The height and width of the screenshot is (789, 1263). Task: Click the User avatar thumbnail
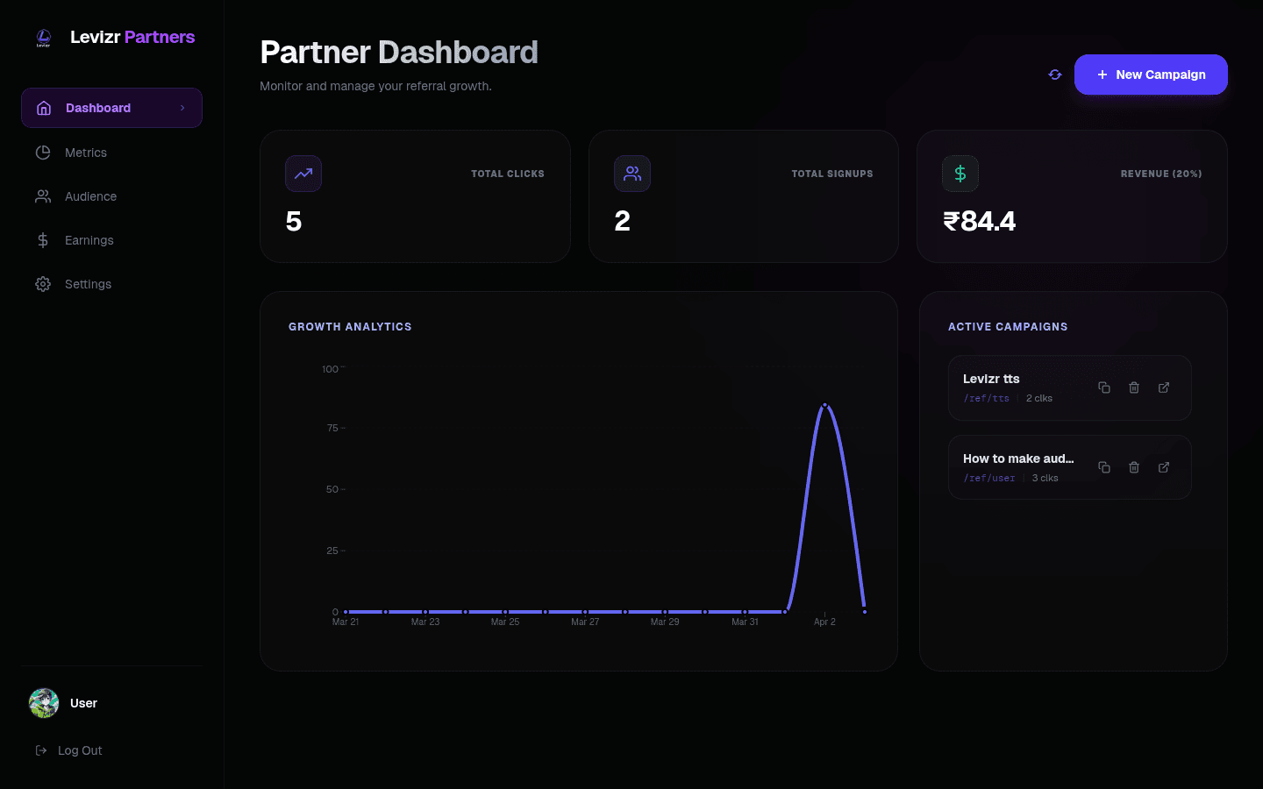pos(43,703)
